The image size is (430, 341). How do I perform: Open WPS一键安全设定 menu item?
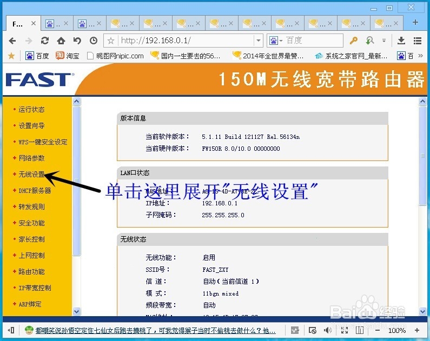(x=43, y=142)
